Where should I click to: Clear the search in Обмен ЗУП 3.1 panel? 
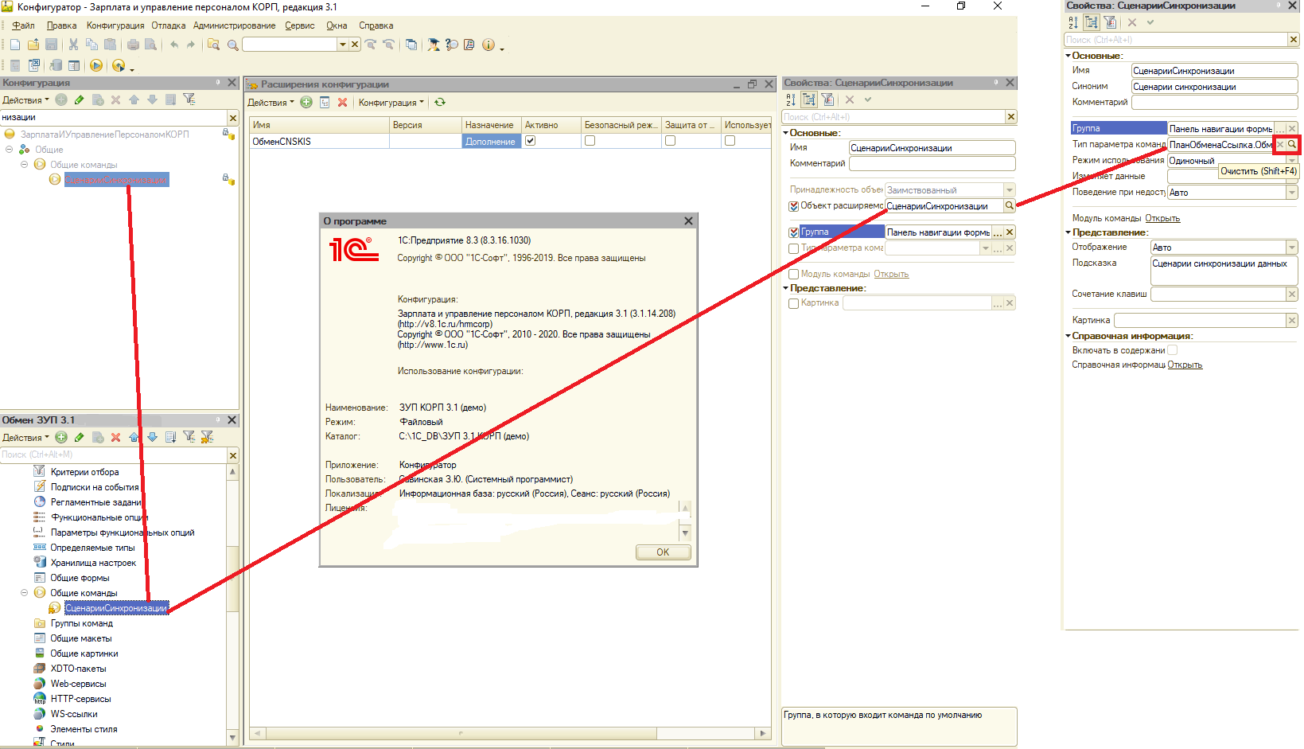[x=233, y=455]
